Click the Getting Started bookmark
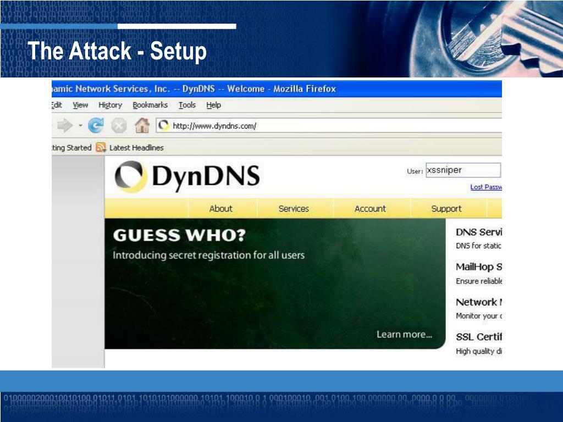 72,147
